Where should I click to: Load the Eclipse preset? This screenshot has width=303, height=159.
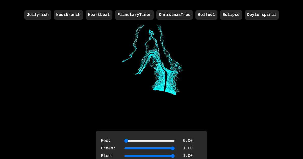click(x=231, y=15)
